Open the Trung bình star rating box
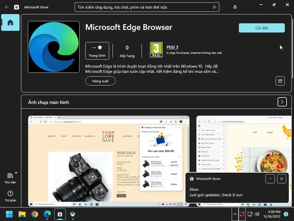 pos(97,51)
